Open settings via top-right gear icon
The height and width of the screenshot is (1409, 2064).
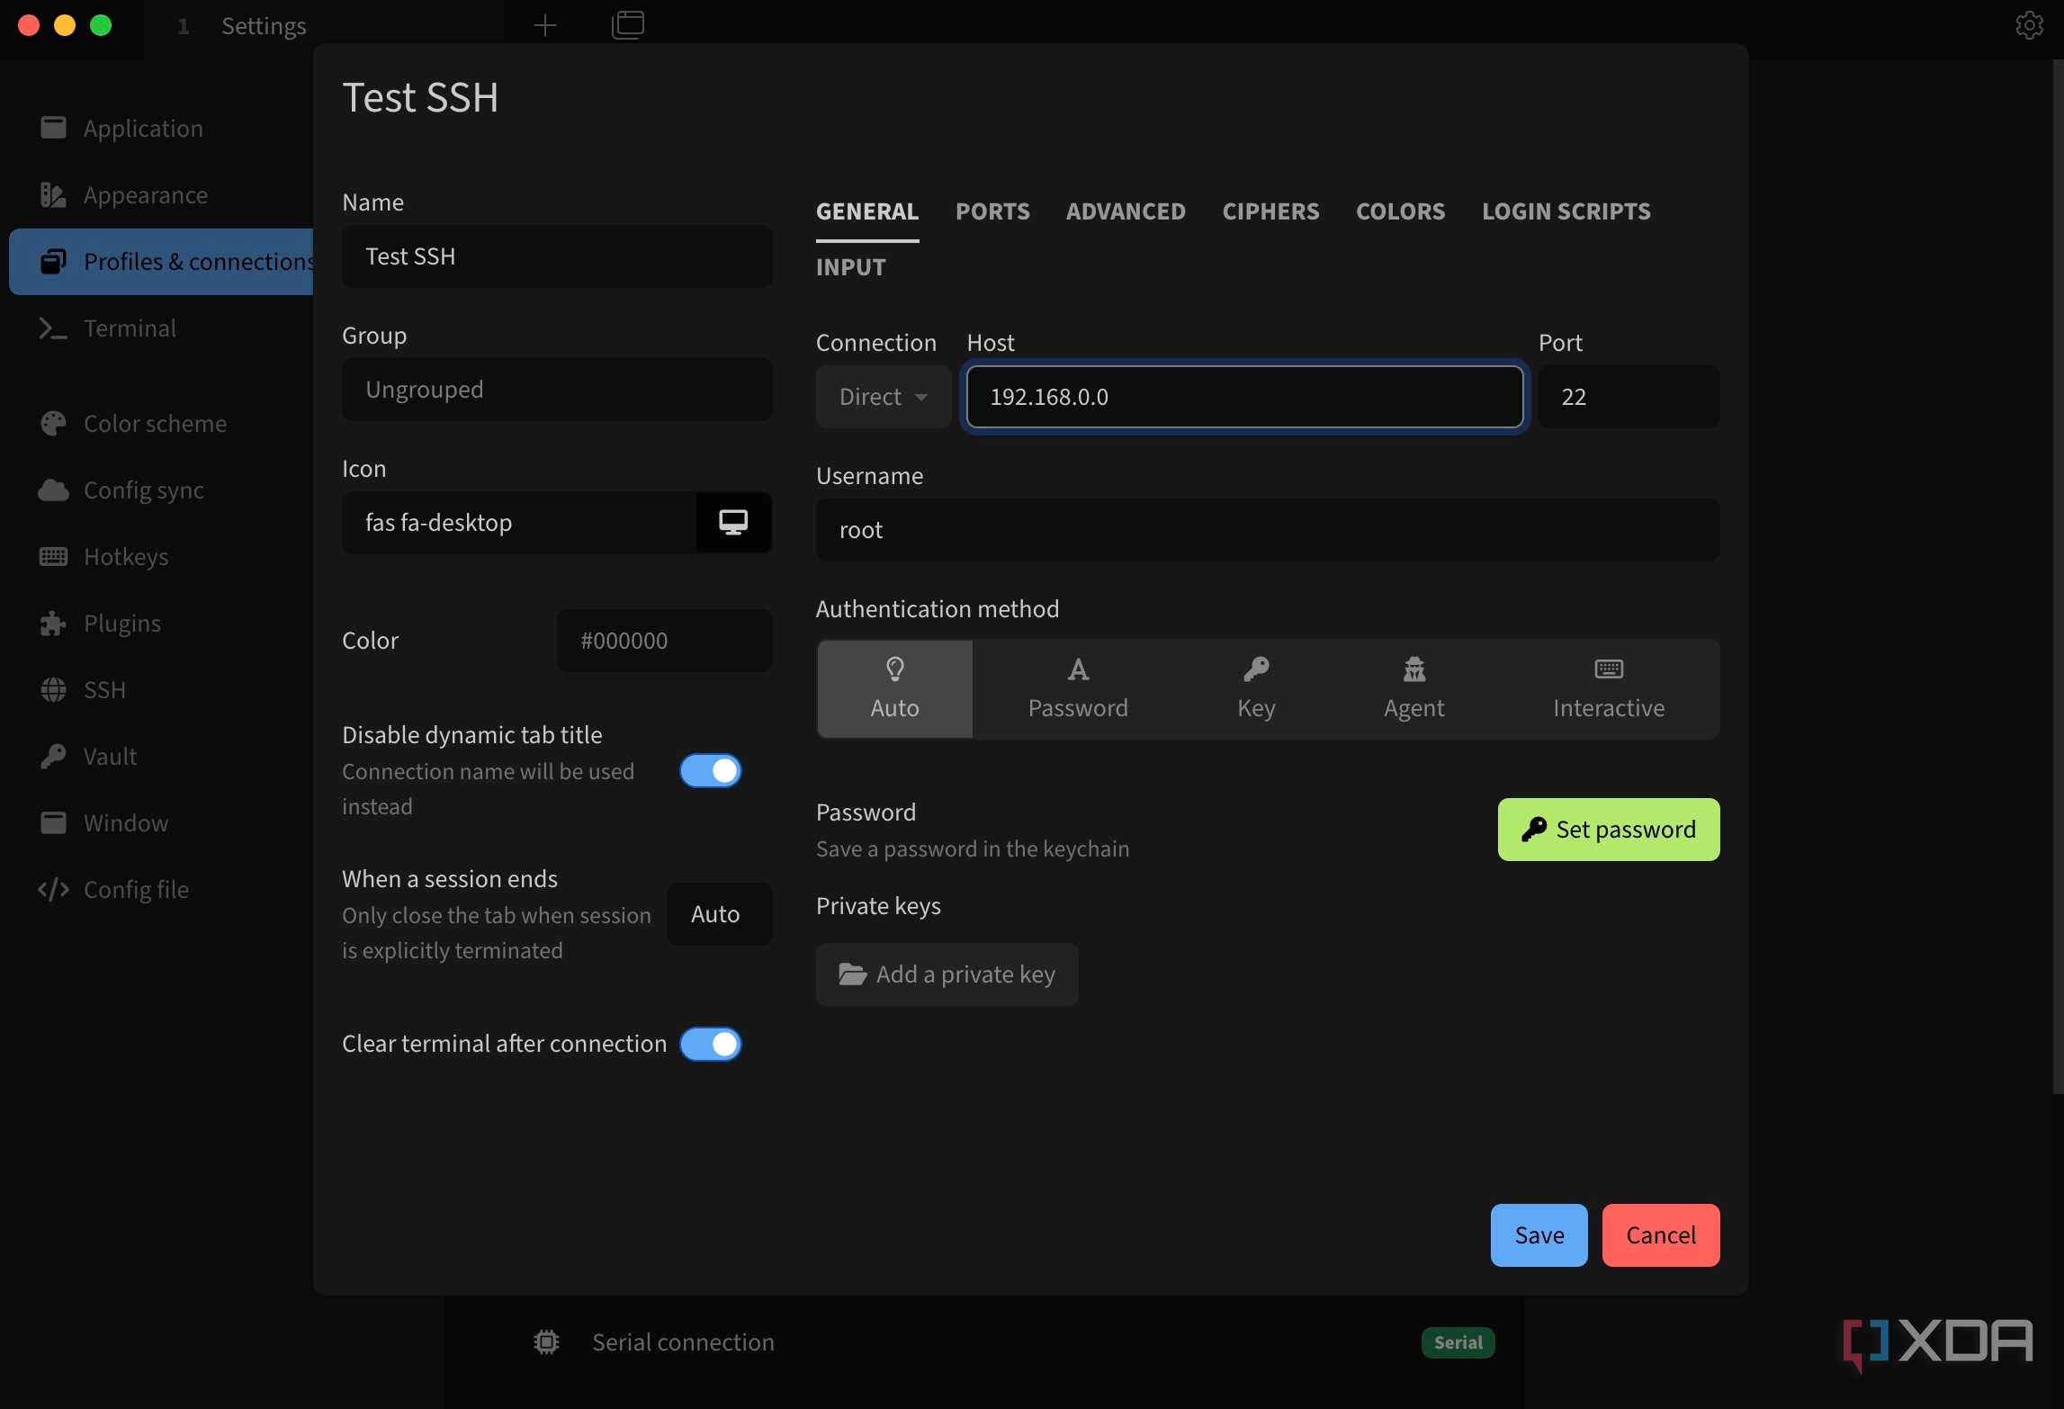2029,25
